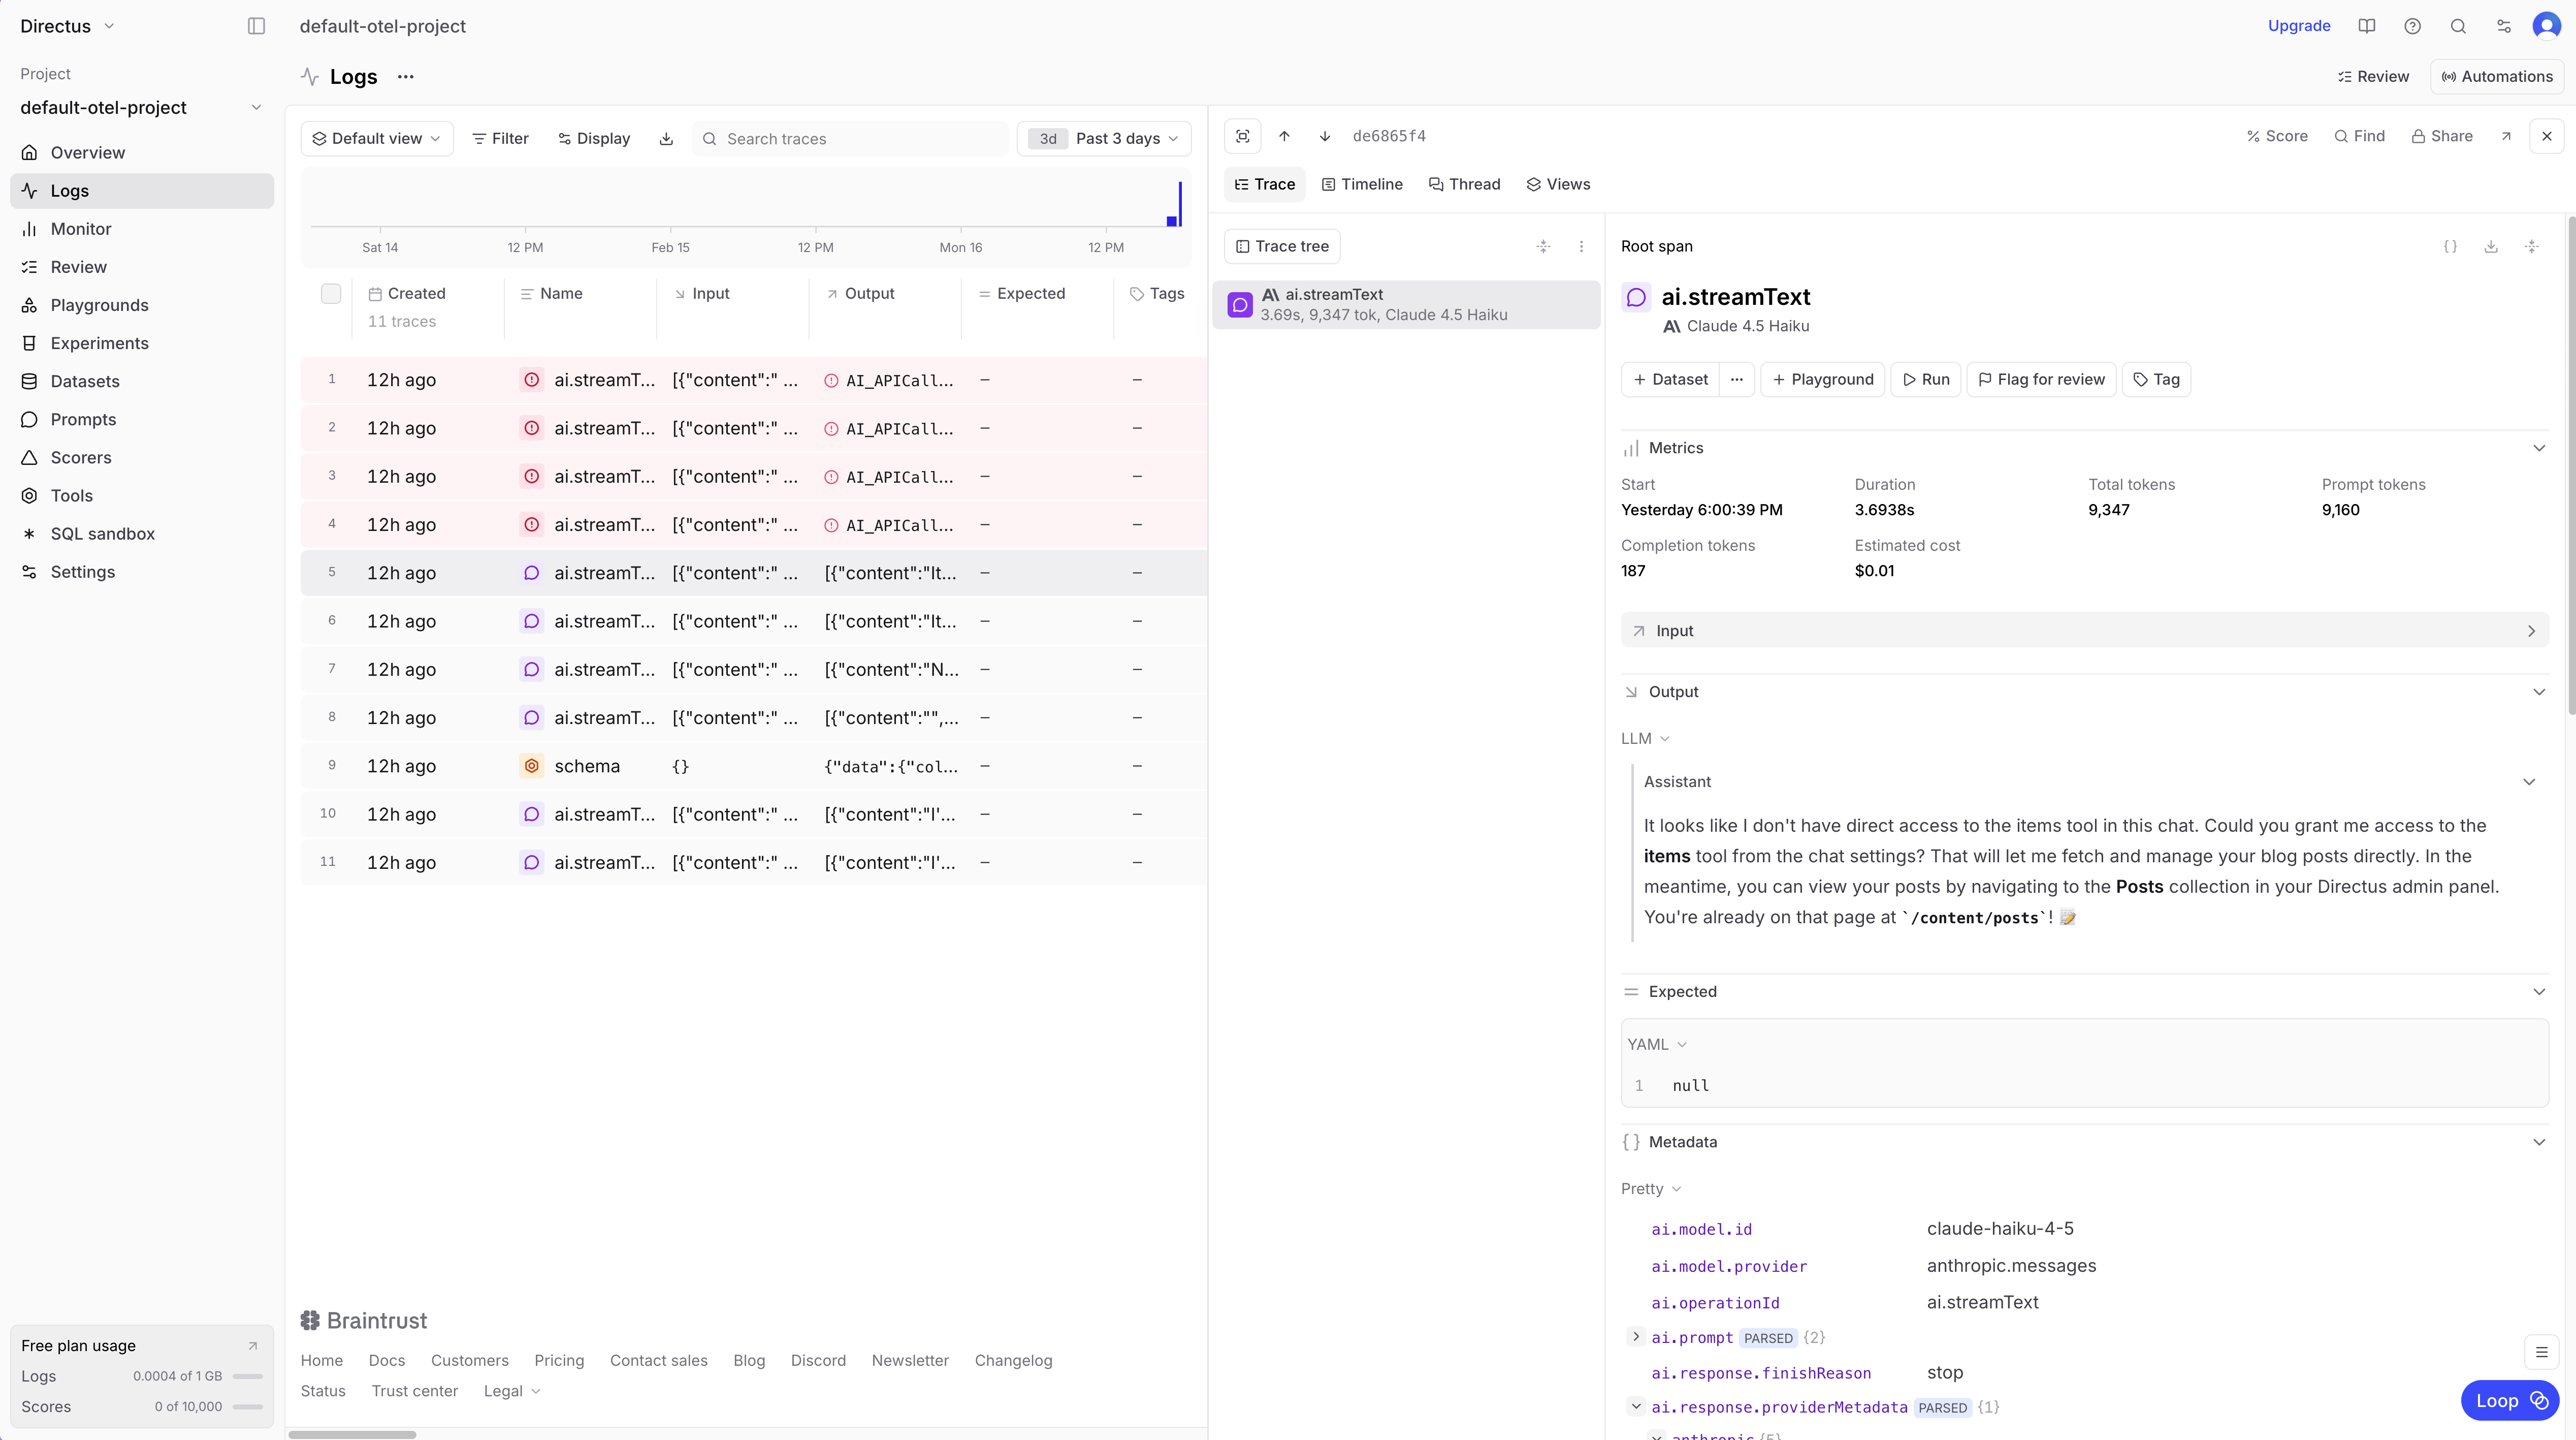
Task: Open search from the top navigation bar
Action: click(x=2458, y=26)
